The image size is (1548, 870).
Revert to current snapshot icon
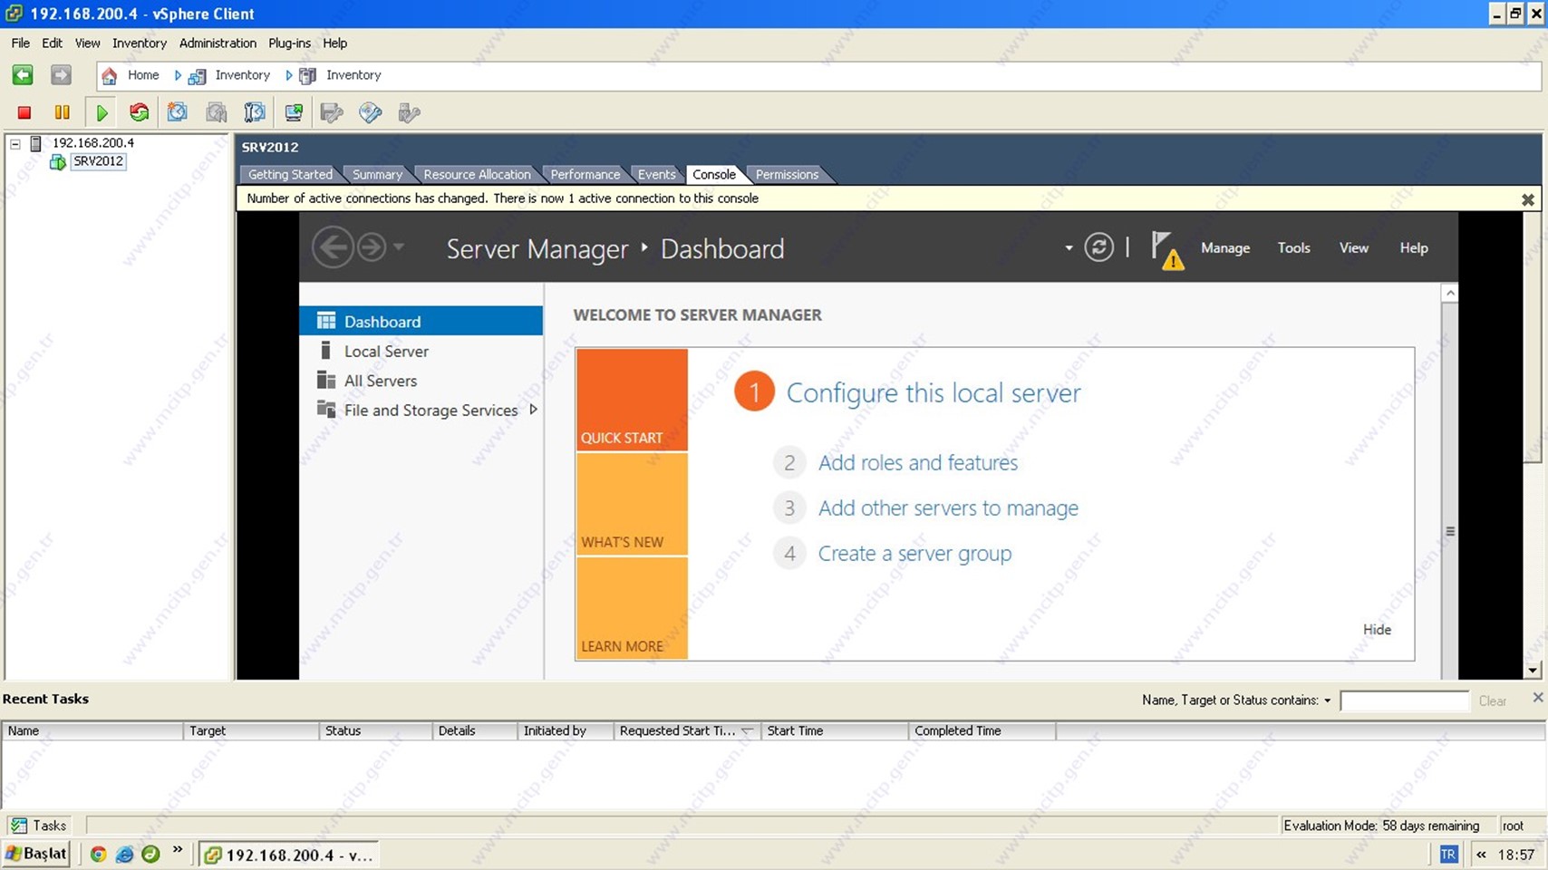click(216, 112)
